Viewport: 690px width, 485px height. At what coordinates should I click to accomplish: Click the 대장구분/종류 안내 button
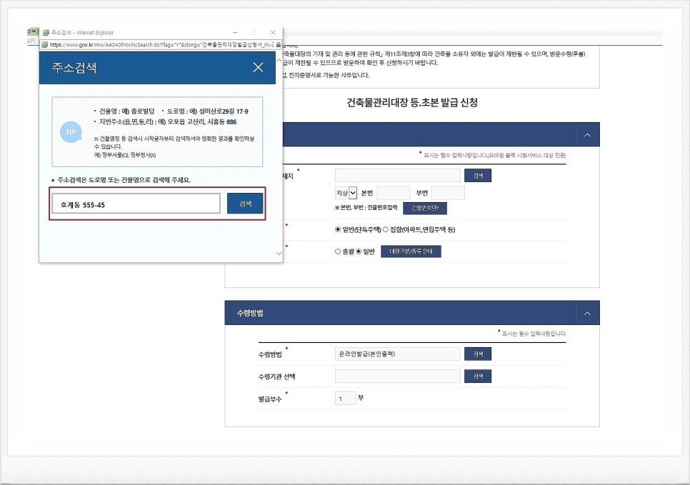[x=411, y=251]
